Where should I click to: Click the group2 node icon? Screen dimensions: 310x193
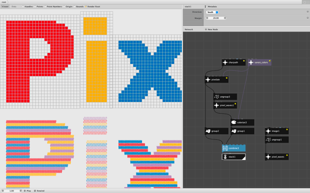coord(208,131)
